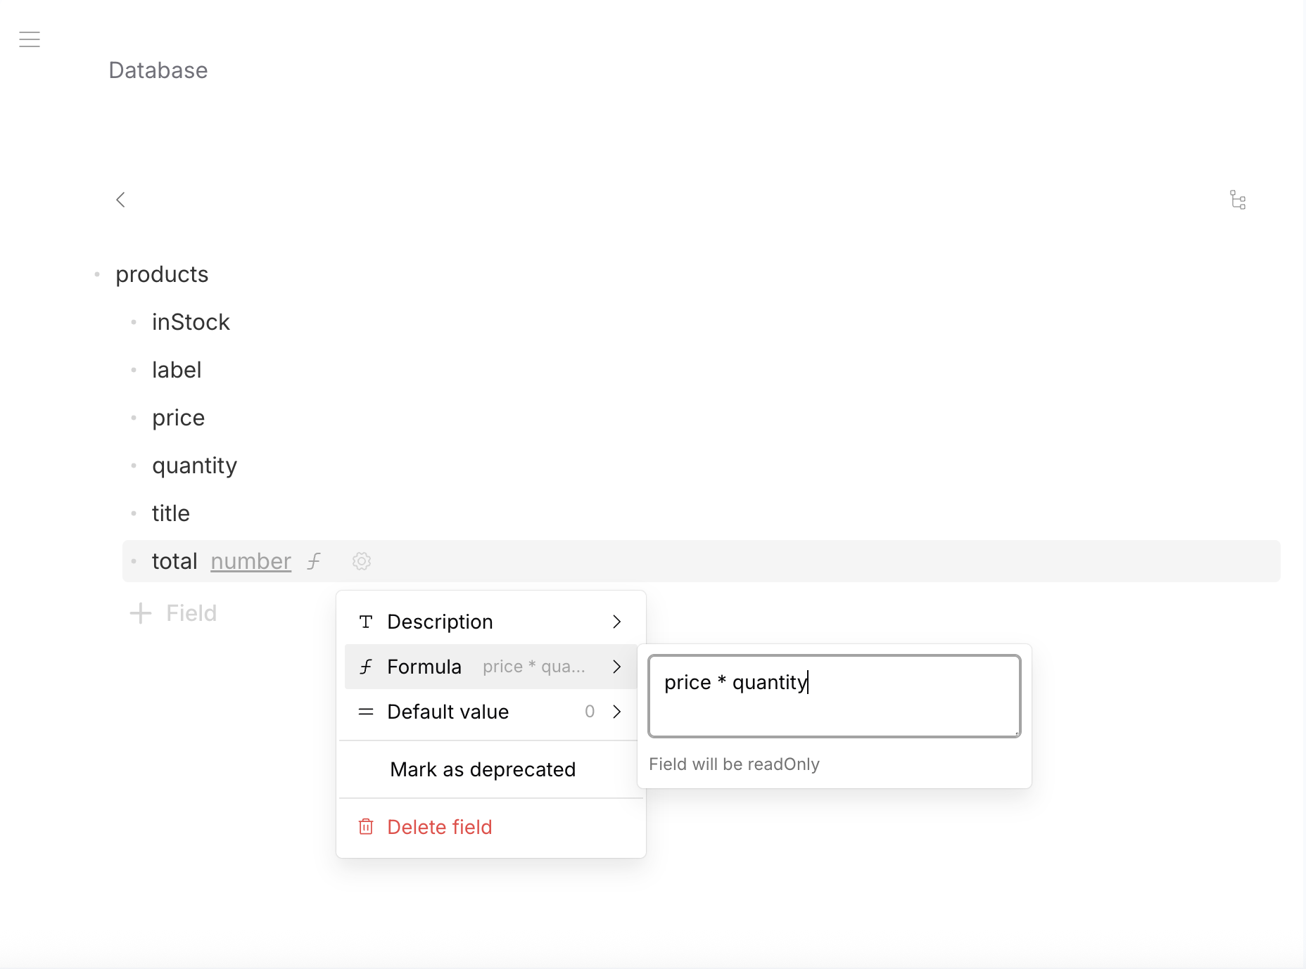Click the equals icon beside Default value
1306x969 pixels.
click(366, 712)
